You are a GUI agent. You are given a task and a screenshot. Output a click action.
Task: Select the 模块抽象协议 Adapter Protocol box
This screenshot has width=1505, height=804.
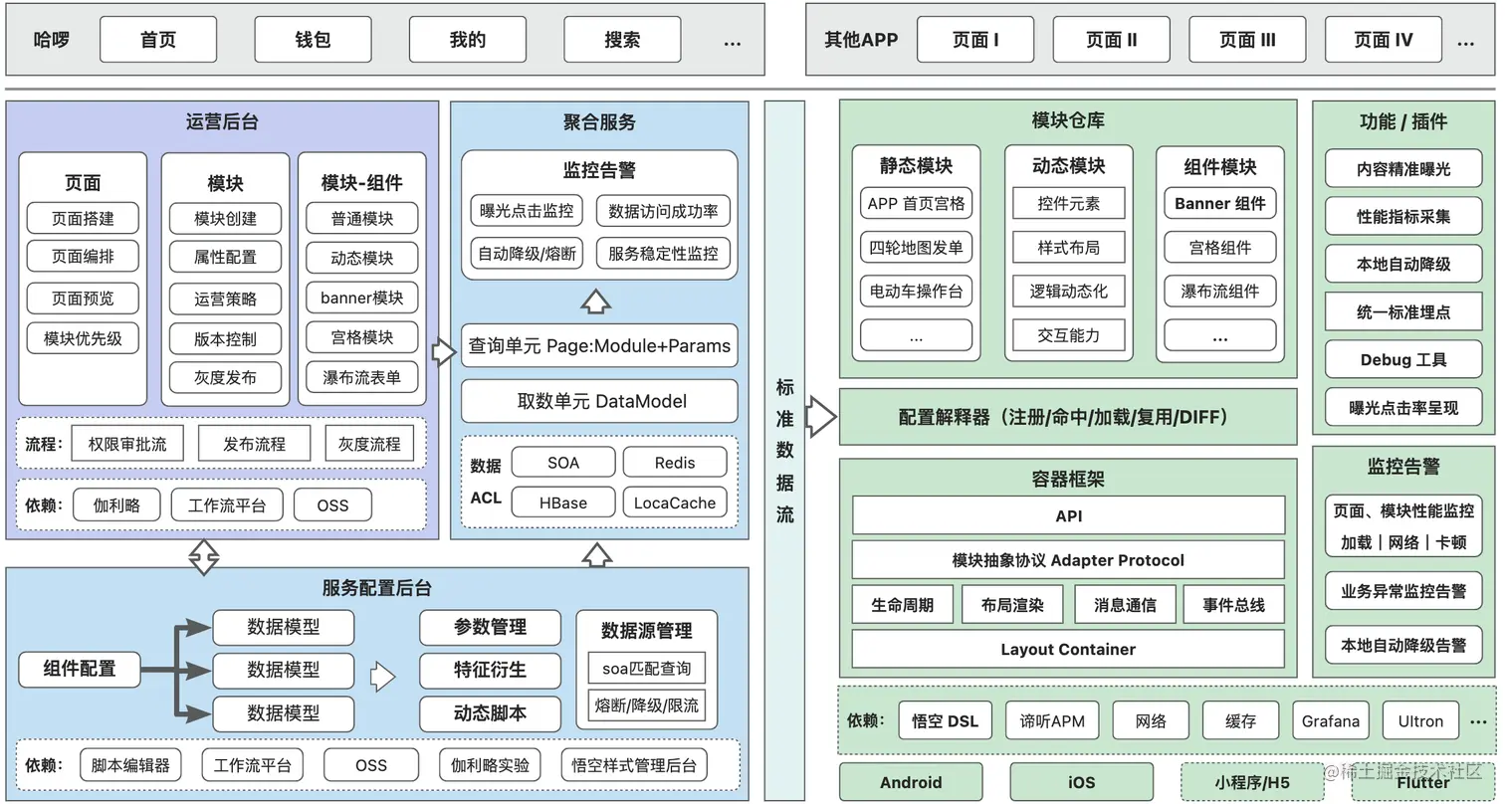point(1068,560)
